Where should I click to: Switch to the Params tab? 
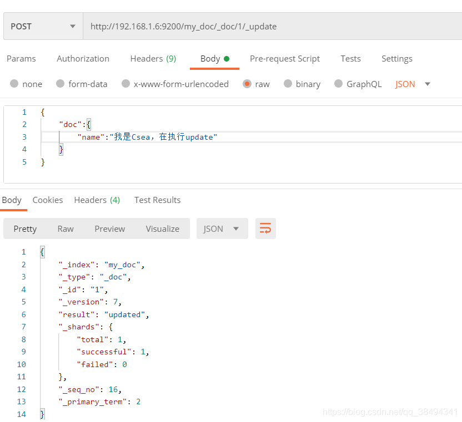click(21, 59)
